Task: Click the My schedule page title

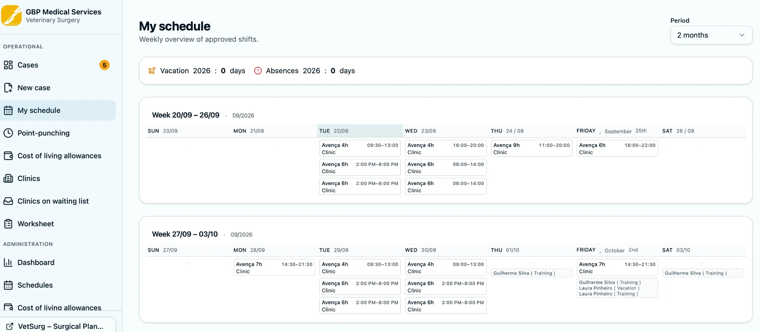Action: (x=175, y=26)
